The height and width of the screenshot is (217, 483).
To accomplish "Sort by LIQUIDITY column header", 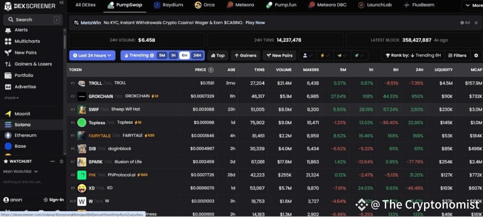I will pyautogui.click(x=443, y=70).
